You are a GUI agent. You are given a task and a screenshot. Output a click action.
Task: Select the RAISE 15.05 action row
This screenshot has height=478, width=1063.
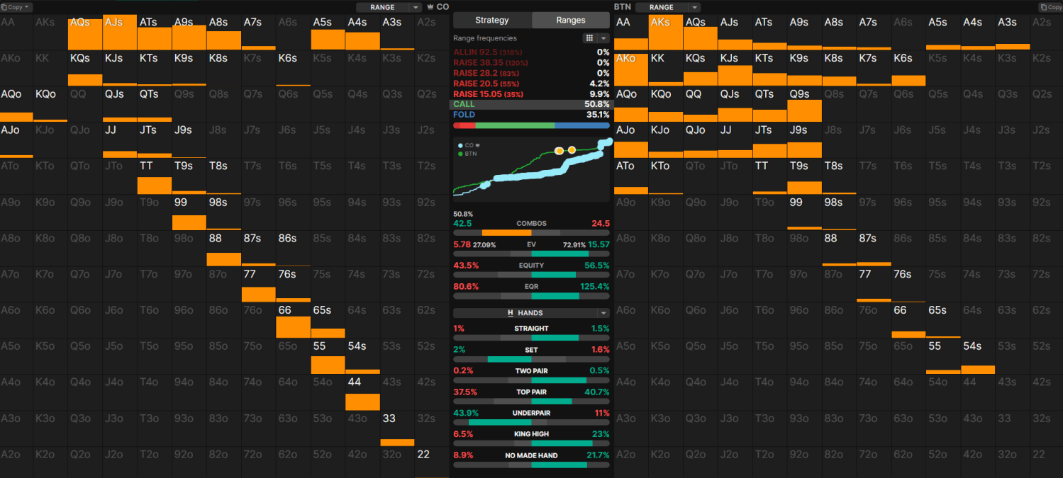(531, 93)
